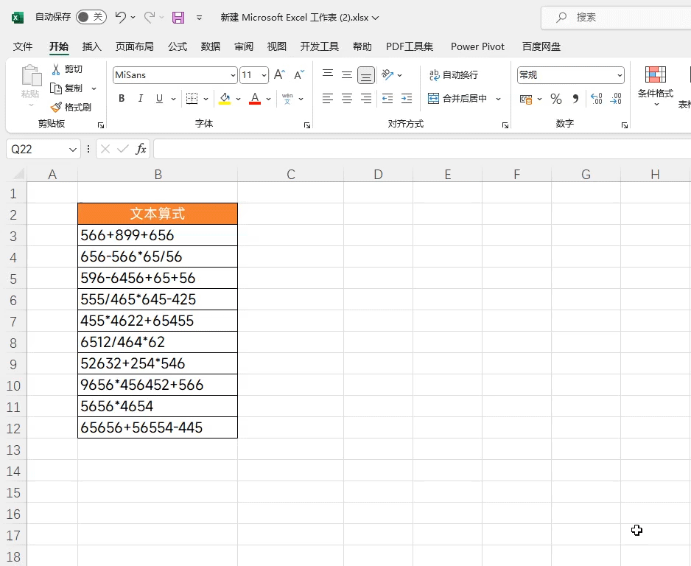691x566 pixels.
Task: Apply the comma style icon
Action: point(575,99)
